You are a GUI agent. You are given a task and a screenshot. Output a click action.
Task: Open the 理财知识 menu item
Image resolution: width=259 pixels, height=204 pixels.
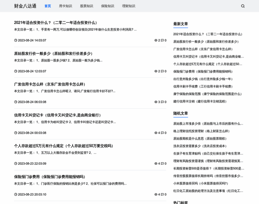tap(128, 6)
